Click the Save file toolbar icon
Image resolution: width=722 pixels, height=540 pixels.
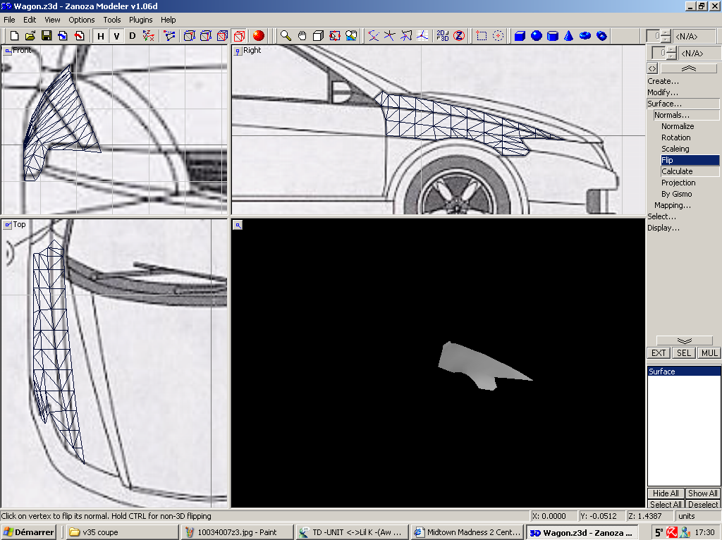47,35
